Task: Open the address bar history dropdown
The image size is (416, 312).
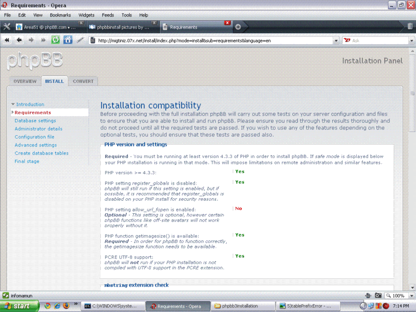Action: (336, 41)
